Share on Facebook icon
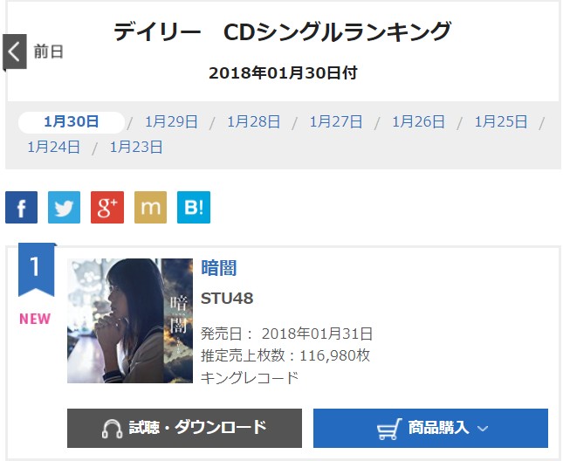The height and width of the screenshot is (461, 563). click(x=21, y=208)
